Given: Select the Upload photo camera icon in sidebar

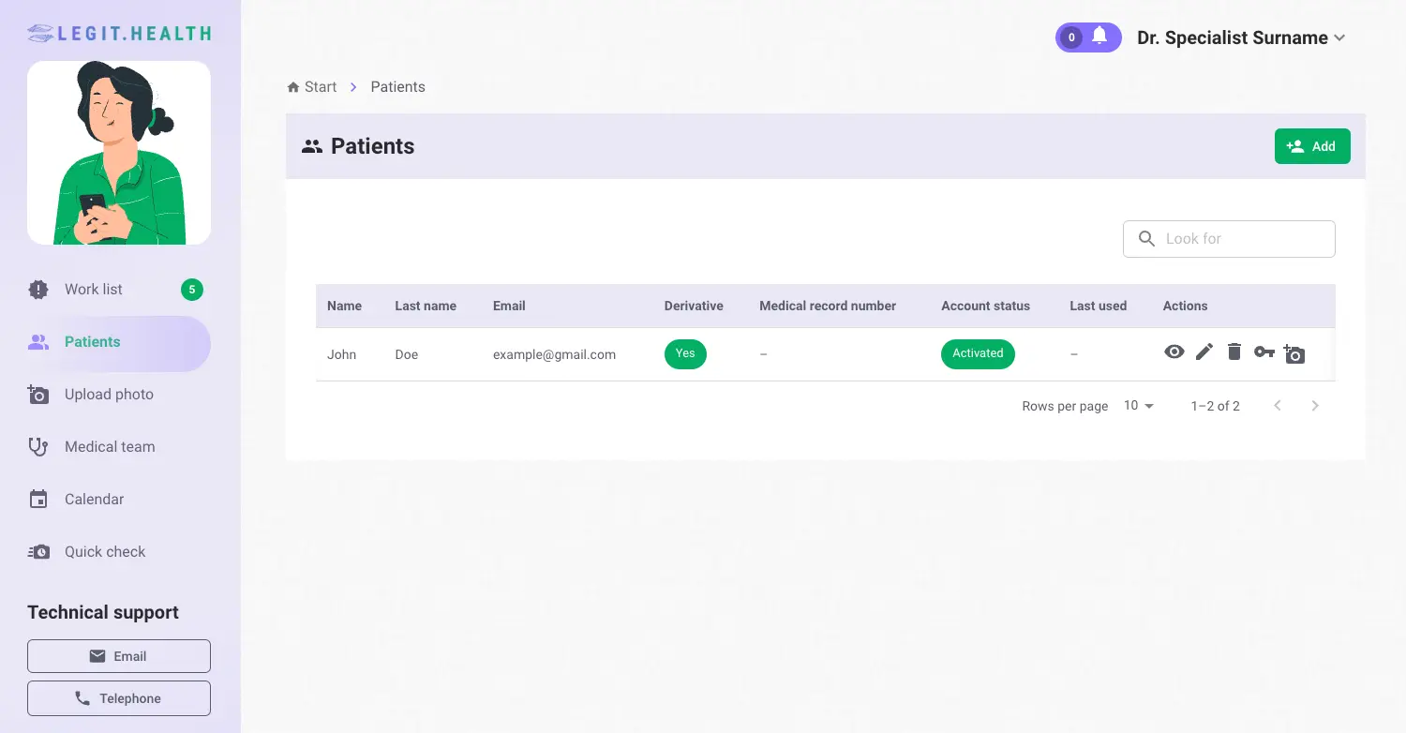Looking at the screenshot, I should click(37, 394).
